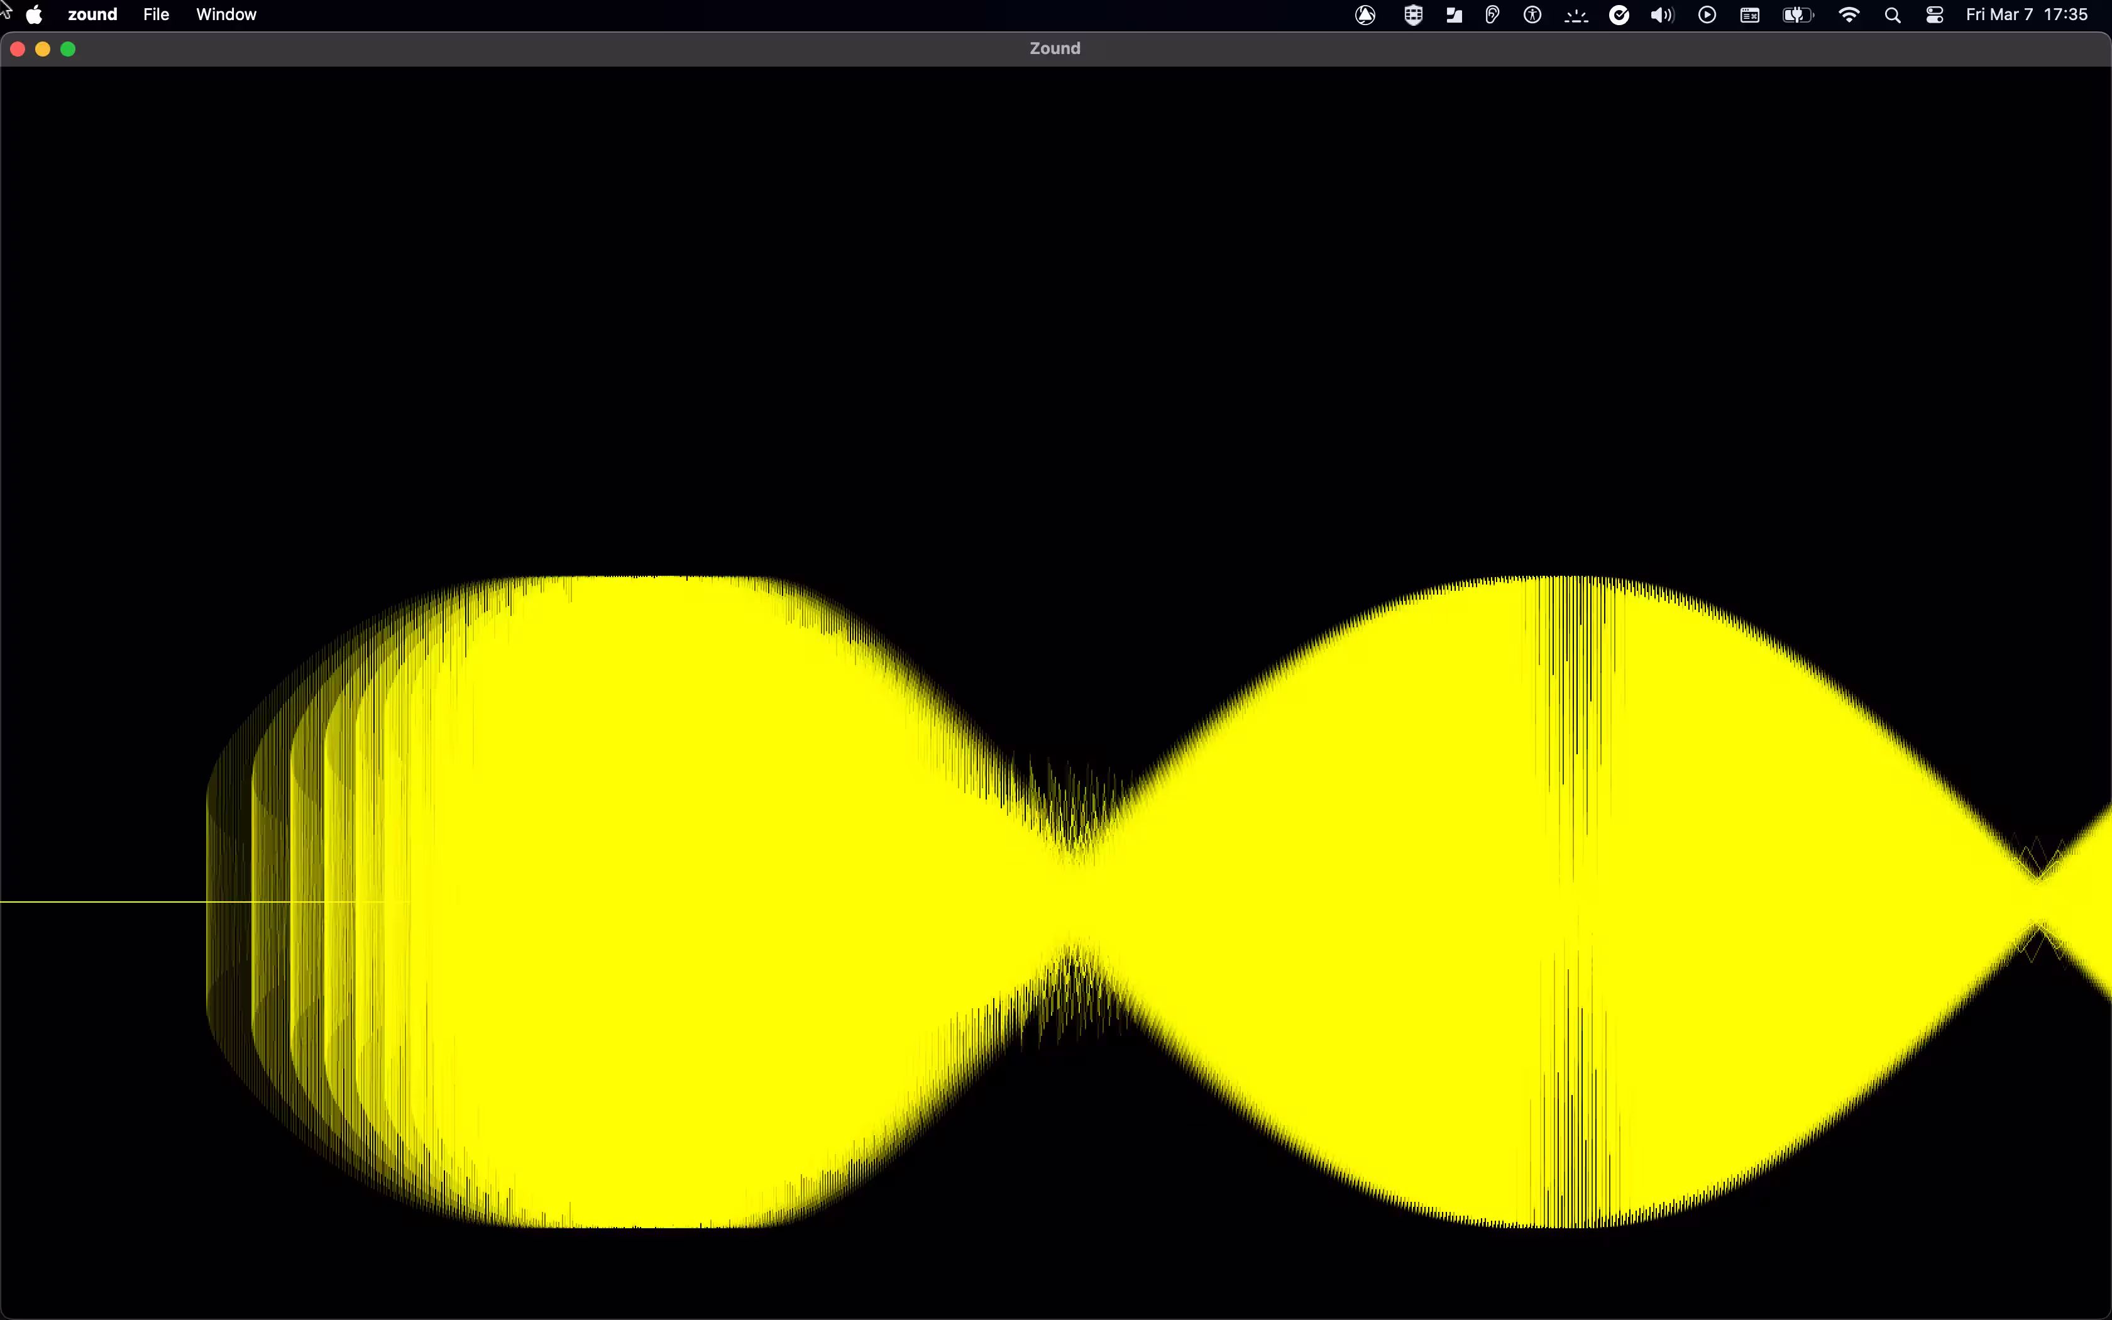Maximize the Zound window with green button
The image size is (2112, 1320).
pos(68,50)
